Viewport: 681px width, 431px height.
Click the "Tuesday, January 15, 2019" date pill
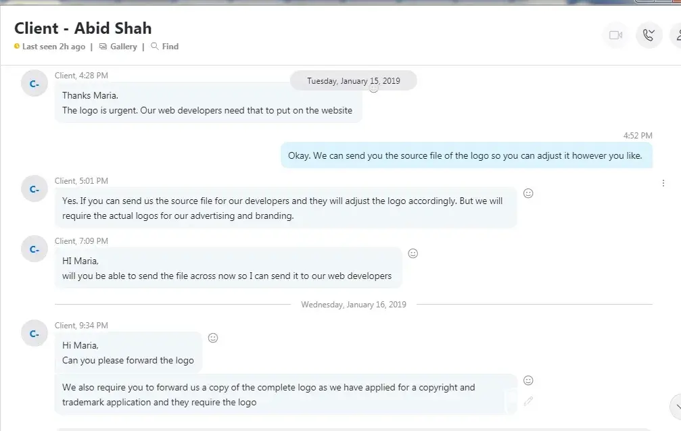click(x=353, y=81)
